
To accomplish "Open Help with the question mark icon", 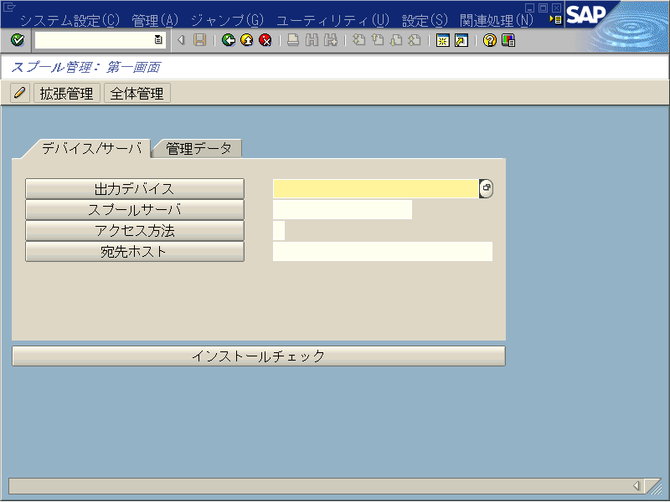I will (490, 40).
